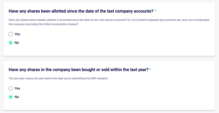Viewport: 219px width, 113px height.
Task: Click the green asterisk after the allotted shares heading
Action: (155, 11)
